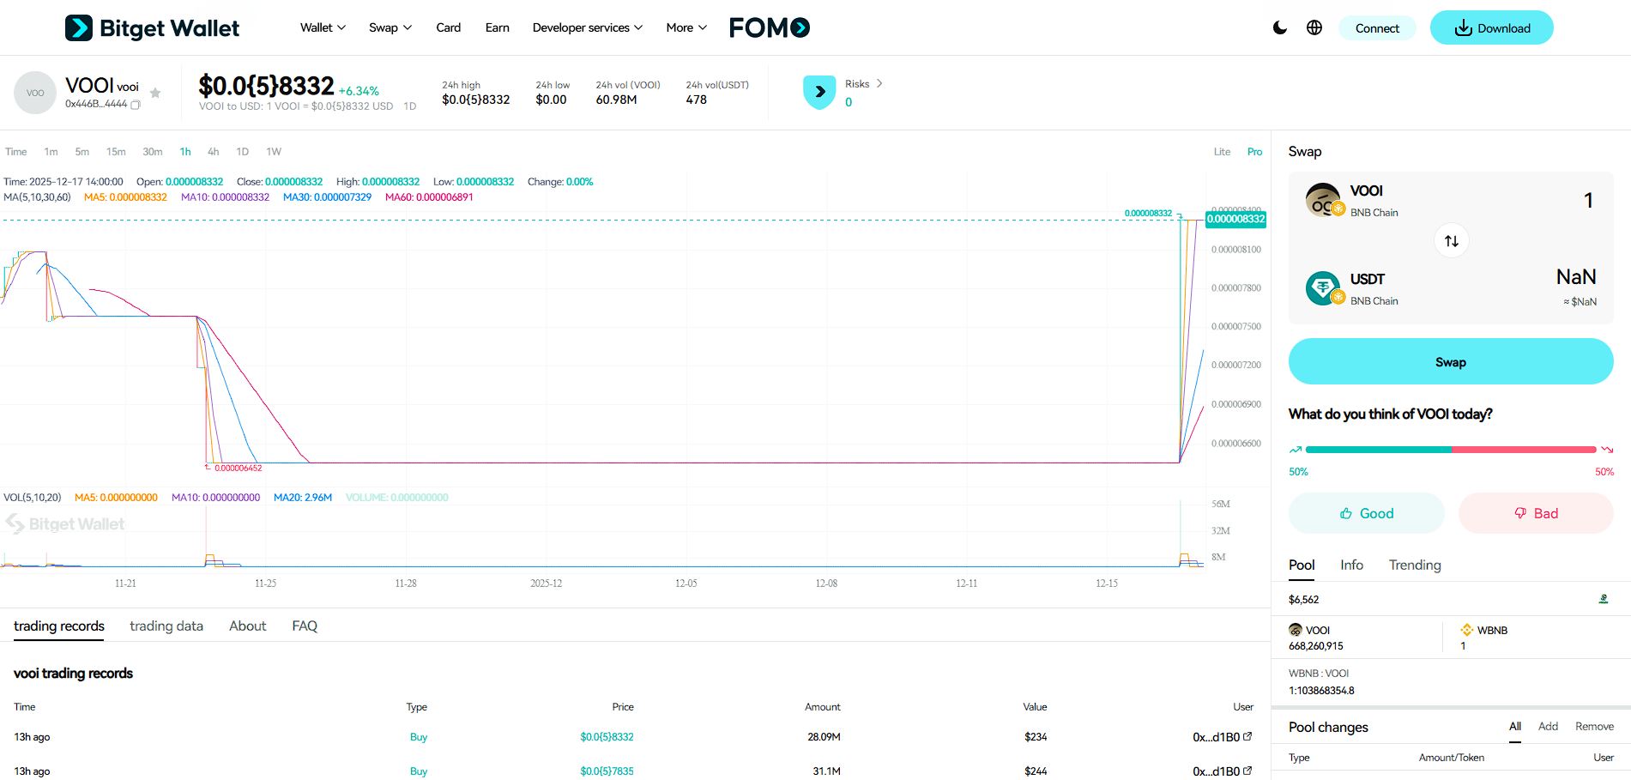Viewport: 1631px width, 780px height.
Task: Click the Bitget Wallet logo
Action: click(x=152, y=27)
